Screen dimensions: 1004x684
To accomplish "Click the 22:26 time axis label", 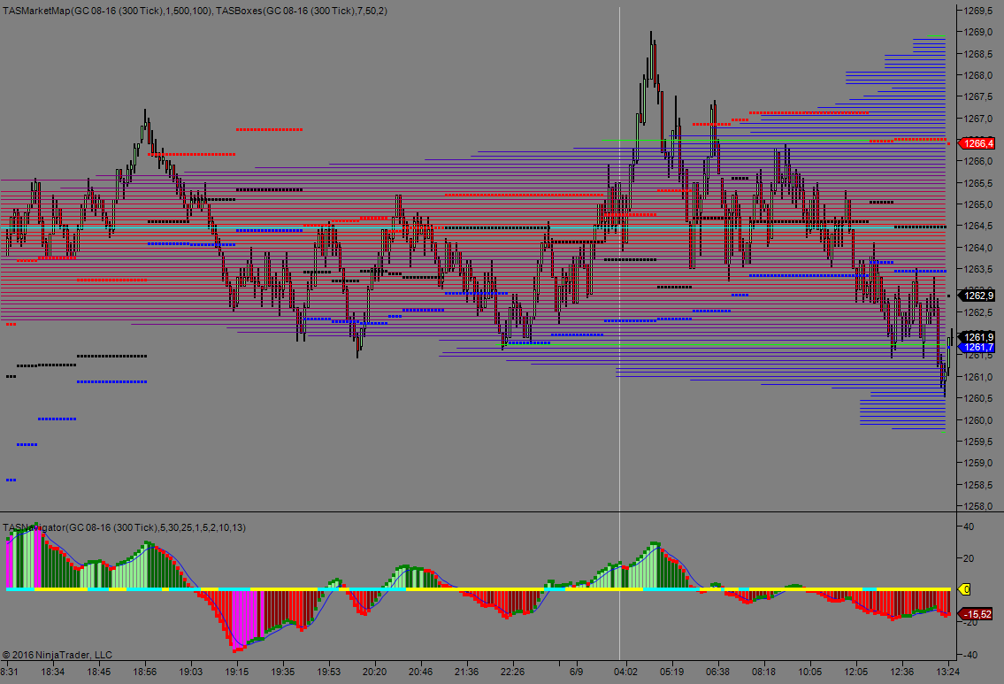I will 512,672.
